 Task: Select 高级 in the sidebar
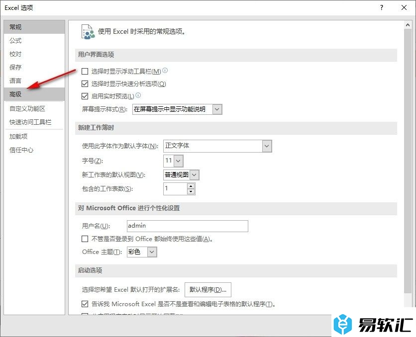point(34,94)
